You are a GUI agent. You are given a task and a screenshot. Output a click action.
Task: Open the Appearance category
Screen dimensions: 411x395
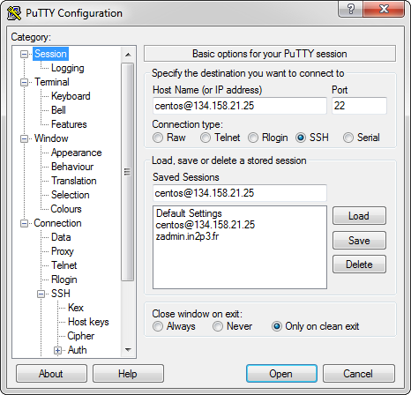(x=76, y=153)
